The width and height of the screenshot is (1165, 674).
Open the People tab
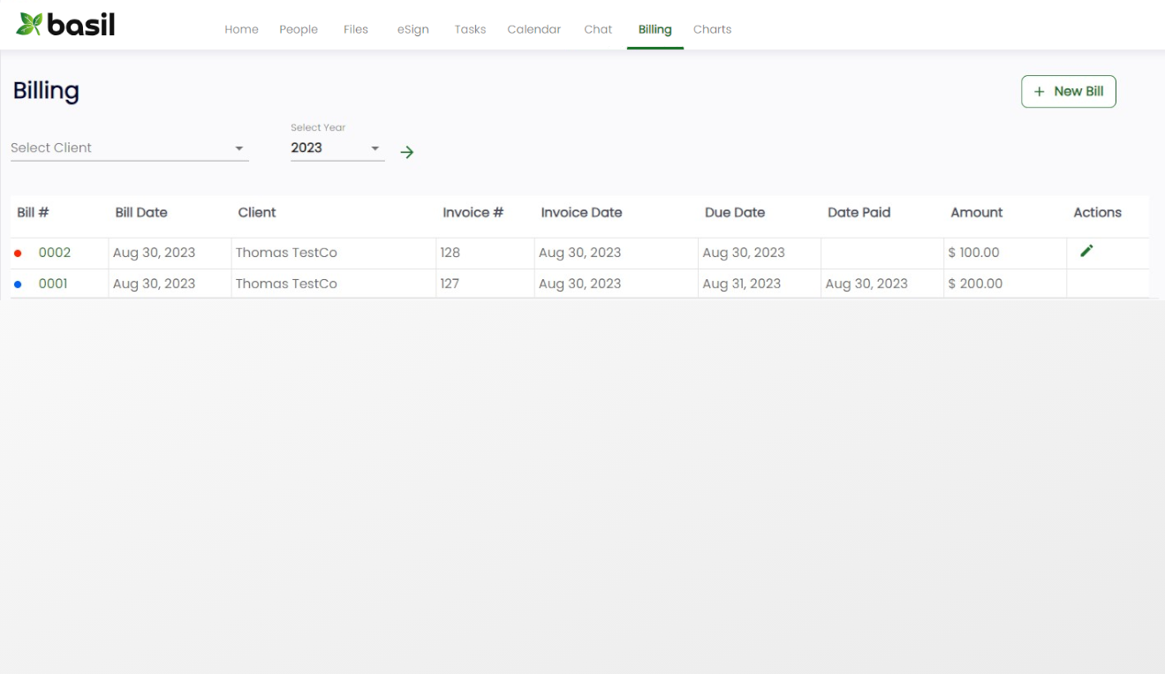(x=299, y=29)
